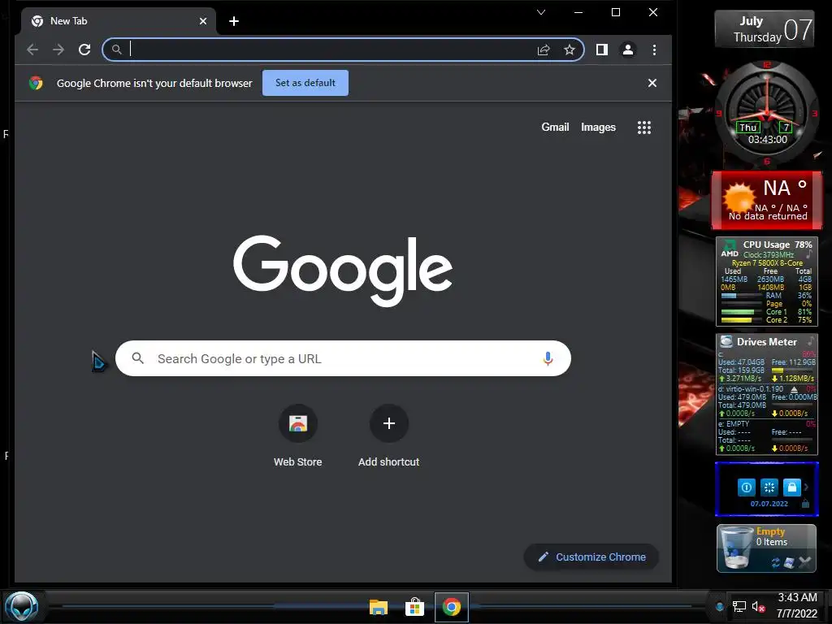Click the RAM usage bar in CPU gadget

[x=741, y=296]
